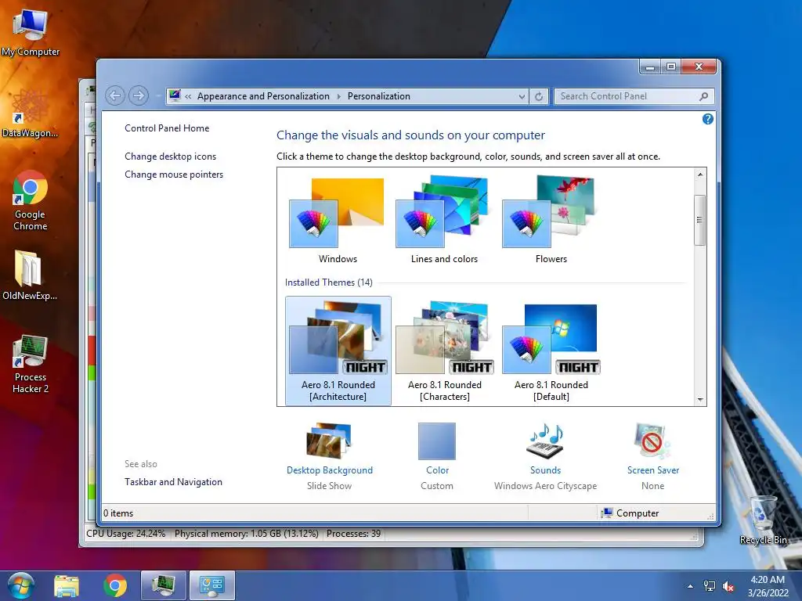Viewport: 802px width, 601px height.
Task: Click the theme list scrollbar thumb
Action: tap(699, 220)
